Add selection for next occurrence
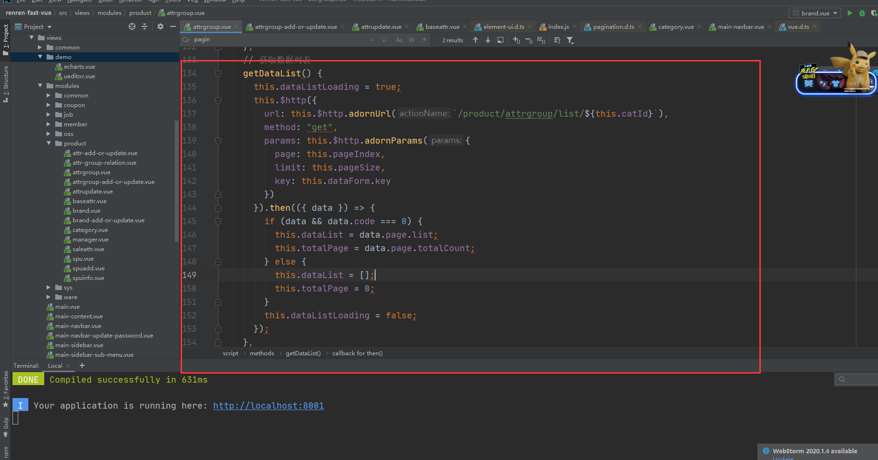The height and width of the screenshot is (460, 878). 517,40
